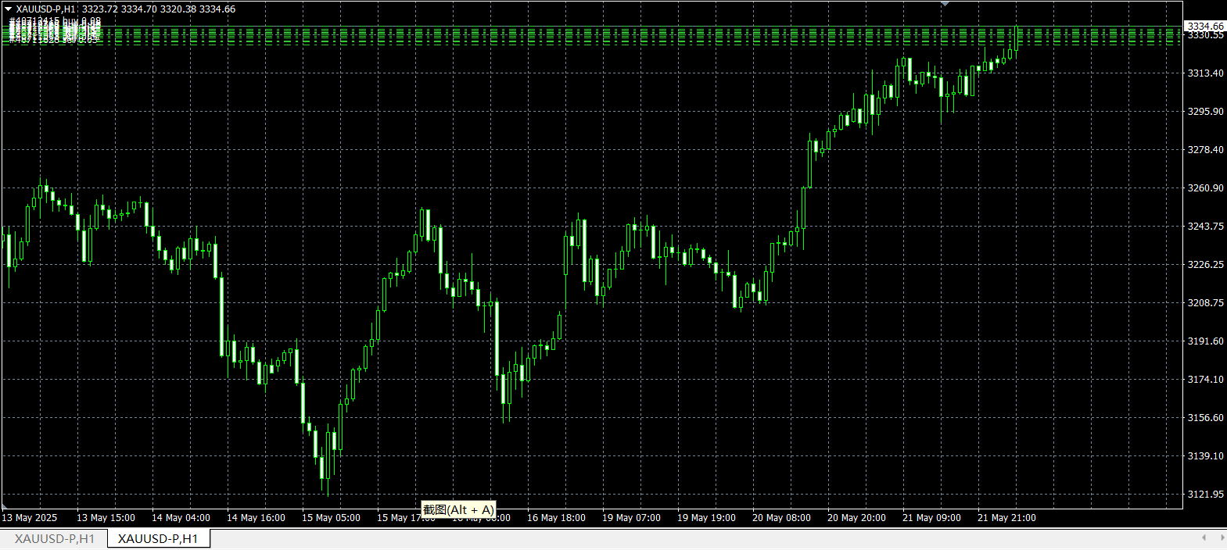Click the current price label 3334.66

[x=1205, y=27]
